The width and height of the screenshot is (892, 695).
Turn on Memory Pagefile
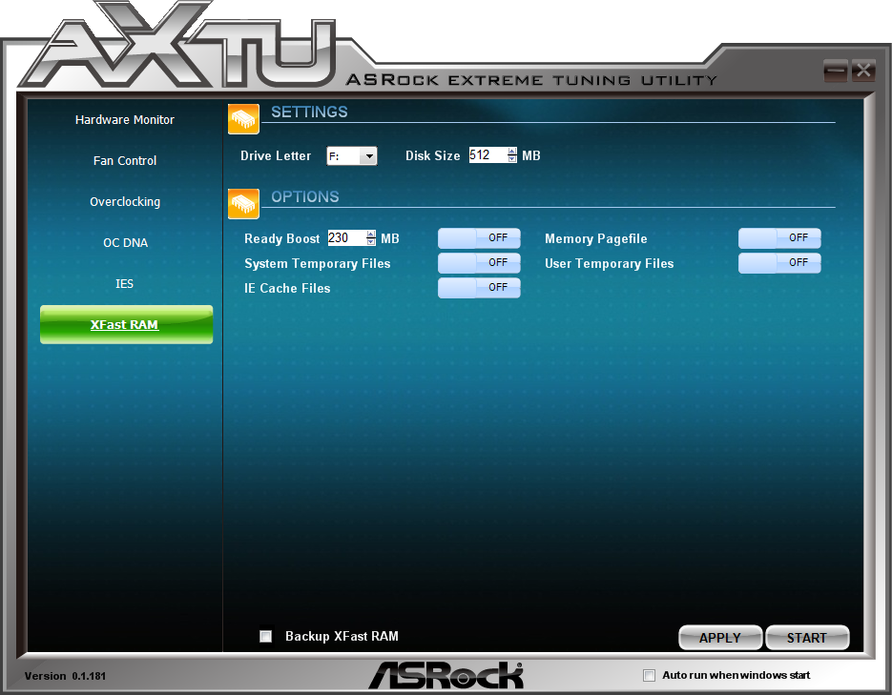click(x=778, y=238)
